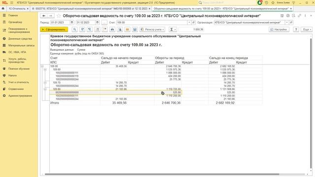Viewport: 315px width, 177px height.
Task: Open the 1C main menu hamburger icon
Action: pyautogui.click(x=12, y=3)
